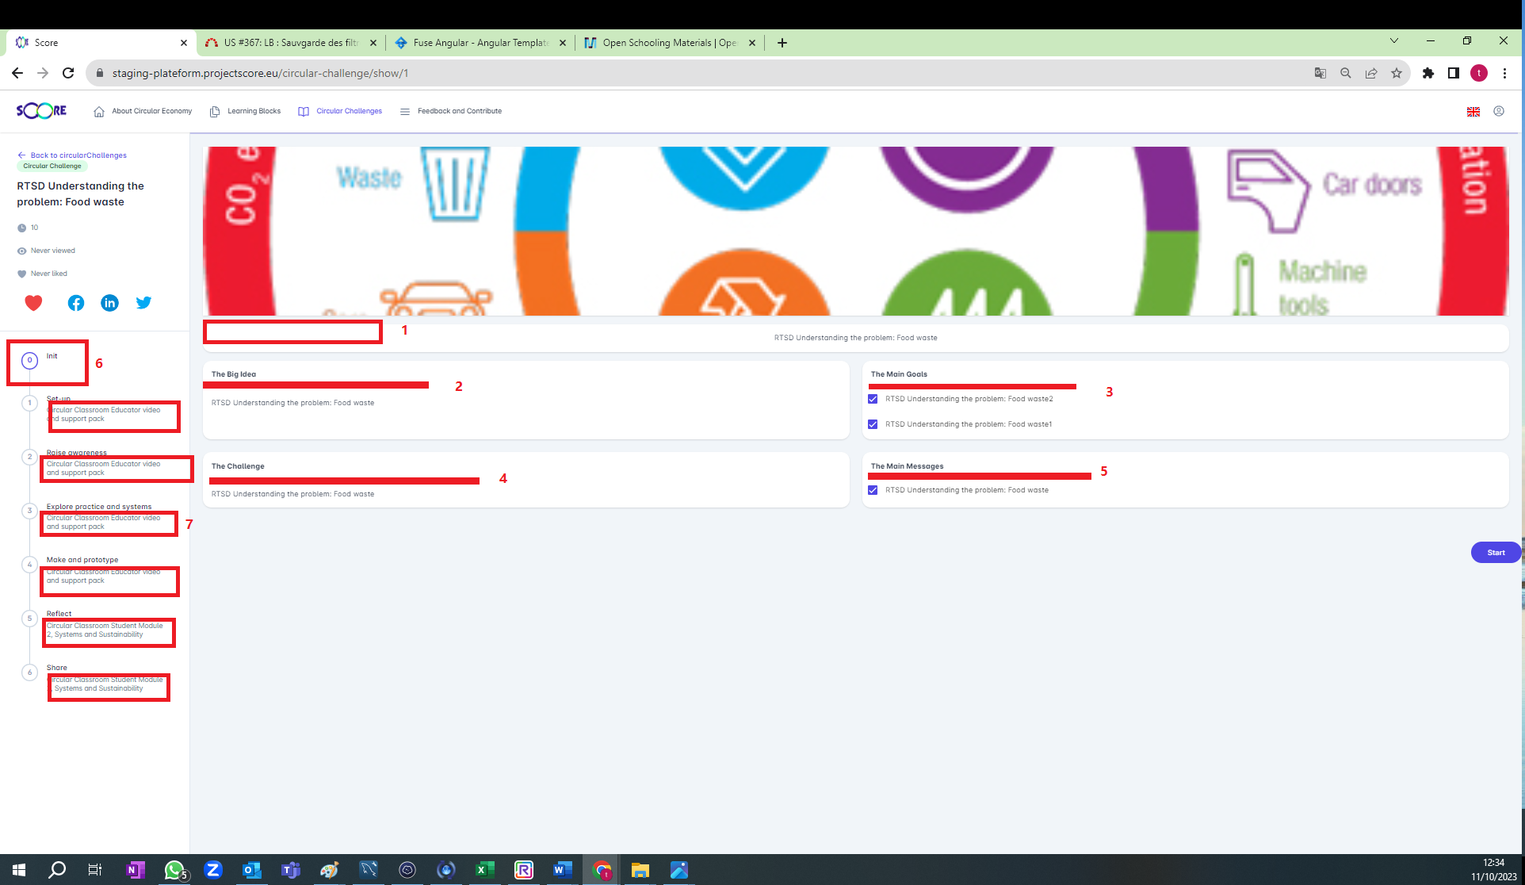This screenshot has width=1525, height=885.
Task: Share challenge on Facebook
Action: point(76,303)
